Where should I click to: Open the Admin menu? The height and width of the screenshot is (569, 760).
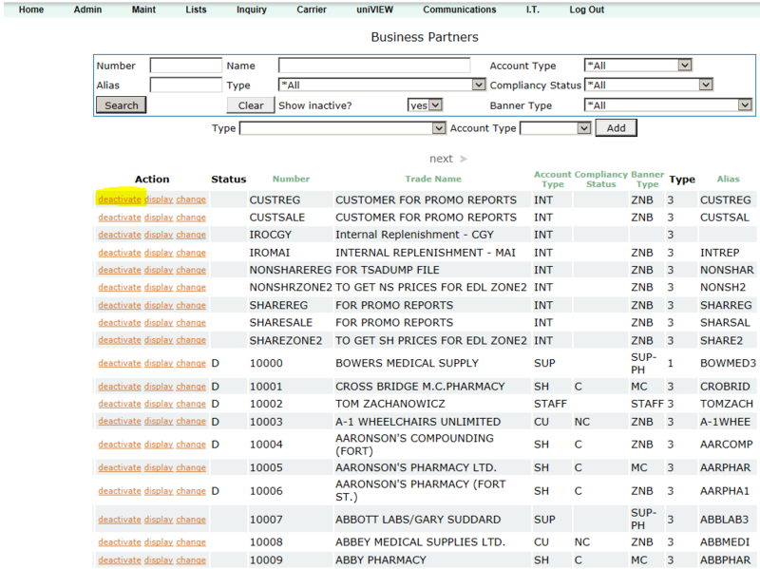(x=87, y=9)
